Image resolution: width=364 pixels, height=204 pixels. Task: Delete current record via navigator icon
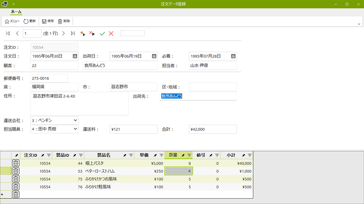click(x=92, y=34)
